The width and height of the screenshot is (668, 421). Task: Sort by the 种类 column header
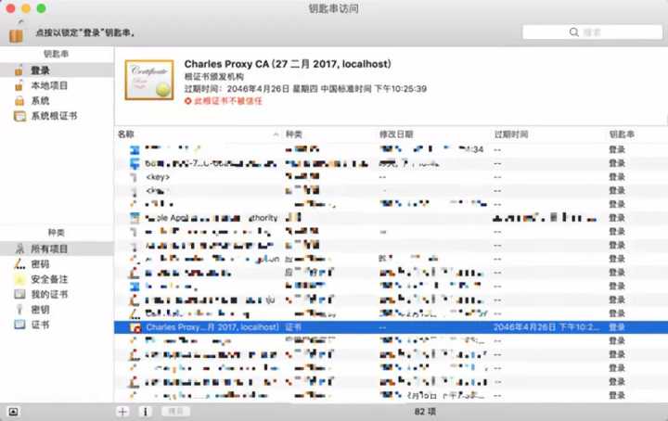[293, 134]
